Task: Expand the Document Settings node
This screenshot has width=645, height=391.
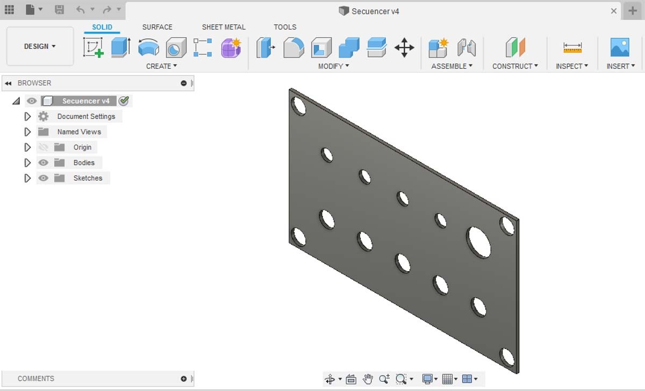Action: (x=27, y=116)
